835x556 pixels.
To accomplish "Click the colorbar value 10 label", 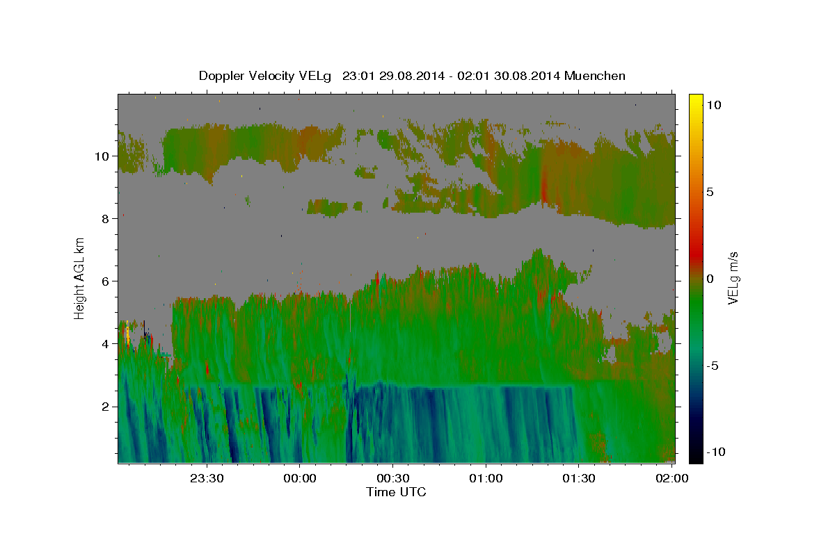I will (714, 105).
